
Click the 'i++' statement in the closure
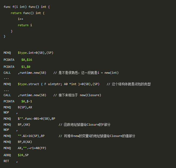pos(20,19)
